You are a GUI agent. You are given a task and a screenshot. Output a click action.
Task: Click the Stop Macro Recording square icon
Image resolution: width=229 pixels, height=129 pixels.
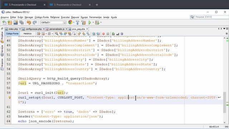click(x=108, y=34)
